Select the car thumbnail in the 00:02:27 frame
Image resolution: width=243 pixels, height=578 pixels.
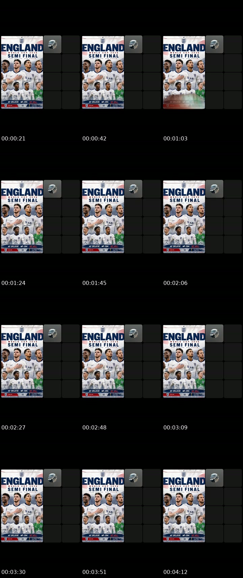[x=52, y=333]
